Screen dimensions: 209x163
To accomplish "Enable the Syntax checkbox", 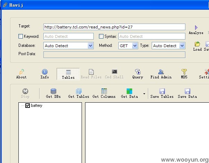I will click(x=101, y=36).
